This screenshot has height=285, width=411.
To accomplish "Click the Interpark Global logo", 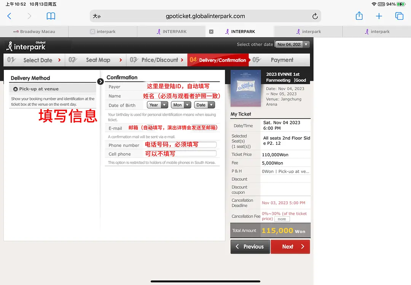I will click(26, 46).
